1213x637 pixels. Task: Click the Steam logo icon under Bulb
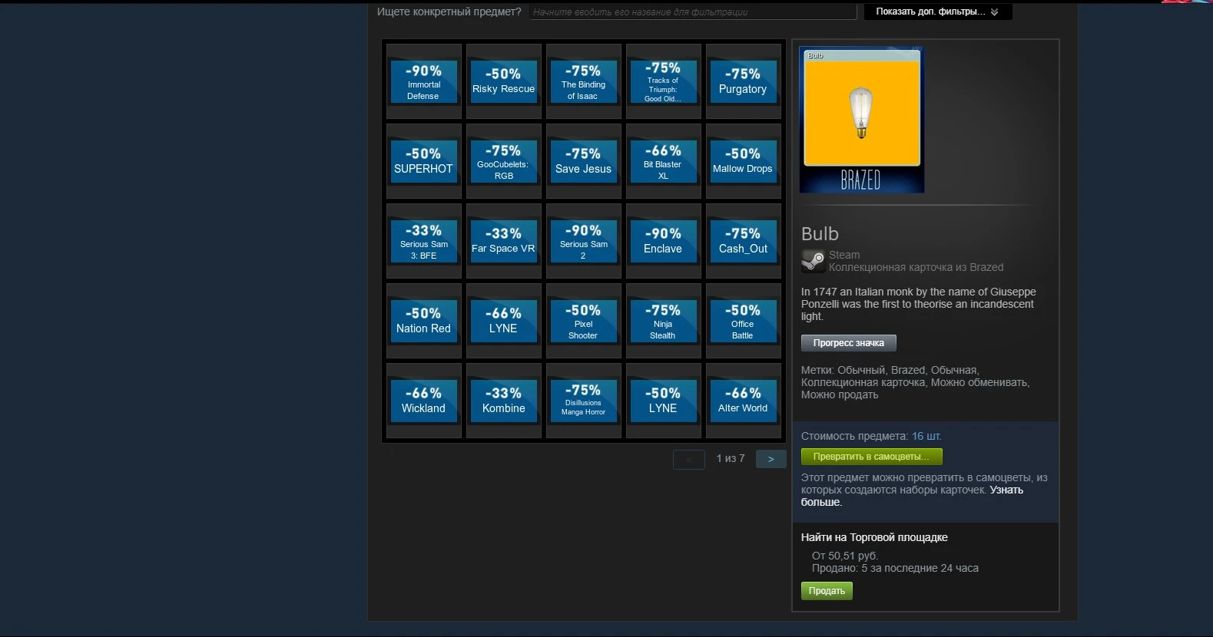[x=813, y=262]
